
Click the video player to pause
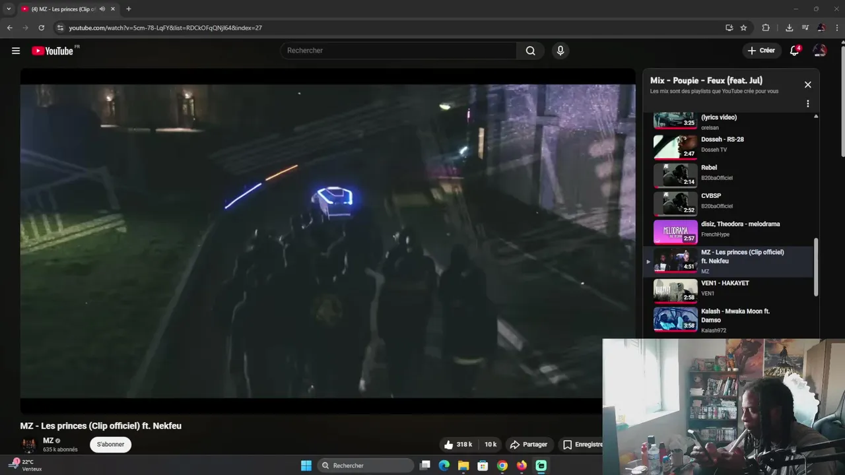point(327,241)
